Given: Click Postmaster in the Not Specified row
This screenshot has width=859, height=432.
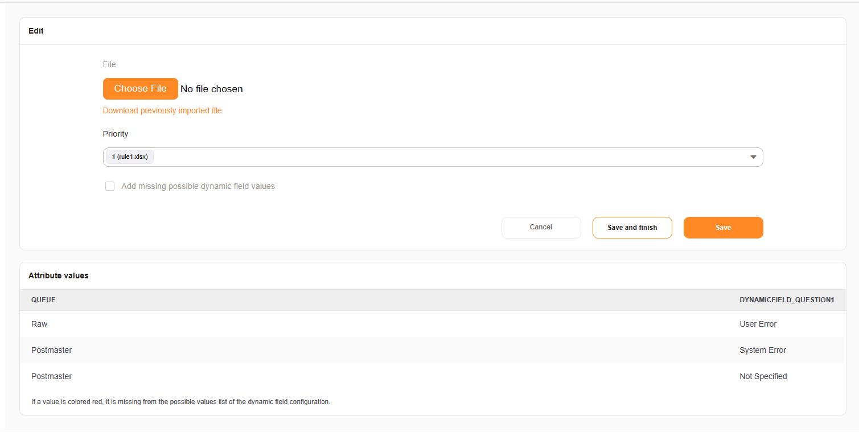Looking at the screenshot, I should (x=51, y=376).
